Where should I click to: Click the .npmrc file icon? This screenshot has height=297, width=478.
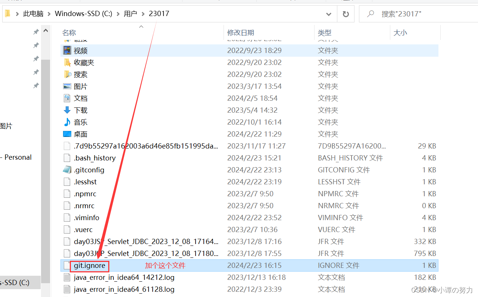(67, 194)
